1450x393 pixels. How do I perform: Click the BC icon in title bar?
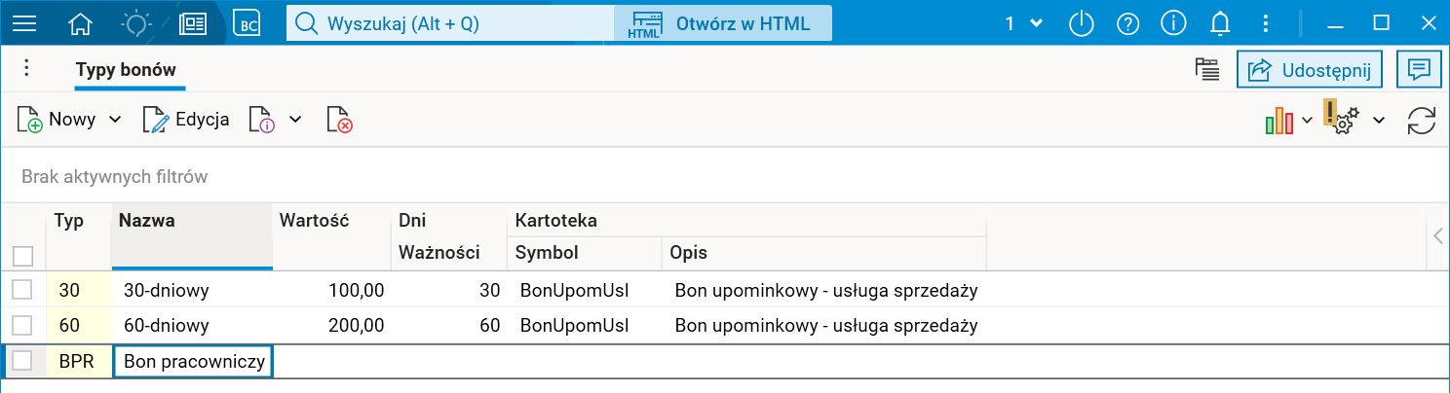(248, 23)
